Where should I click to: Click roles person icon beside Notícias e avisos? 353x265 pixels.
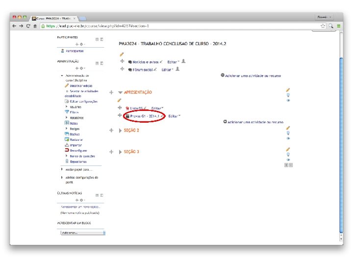(183, 61)
